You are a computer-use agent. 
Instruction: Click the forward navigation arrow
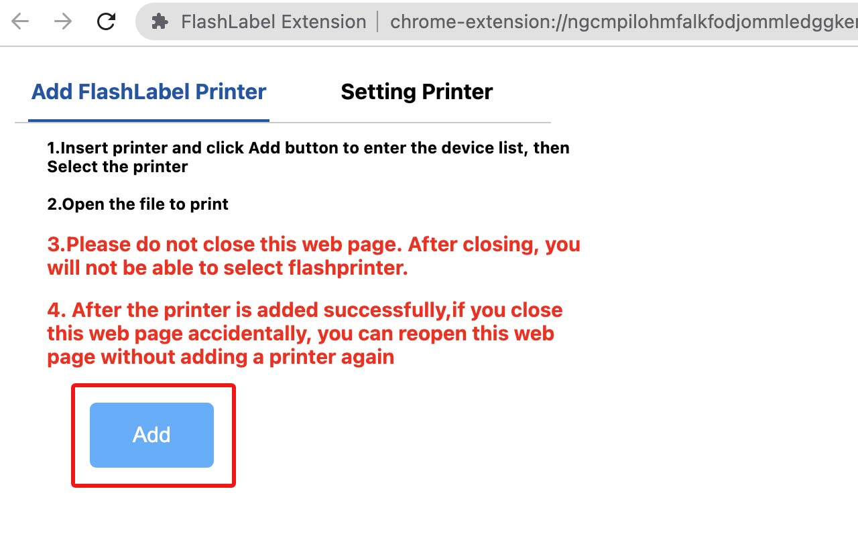62,21
